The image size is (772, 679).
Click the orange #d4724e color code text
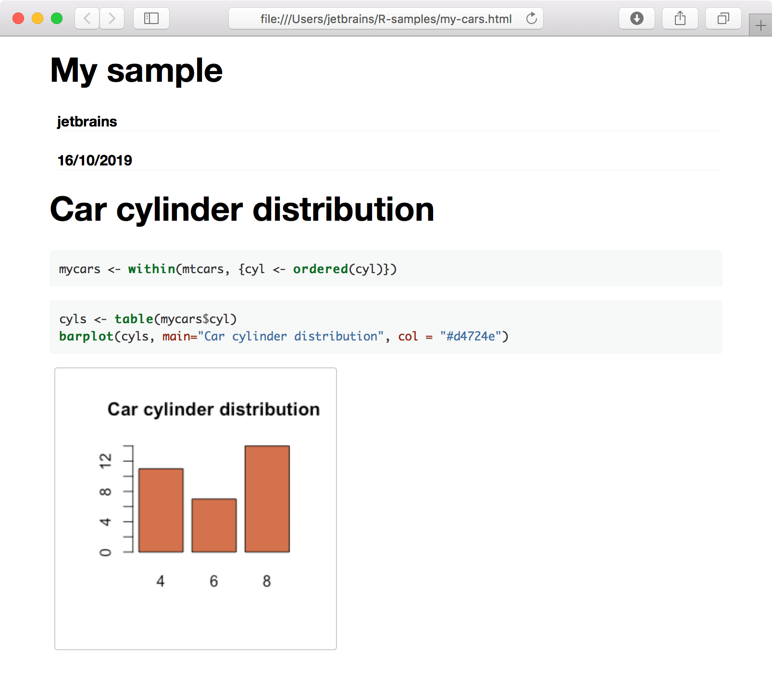(x=473, y=336)
